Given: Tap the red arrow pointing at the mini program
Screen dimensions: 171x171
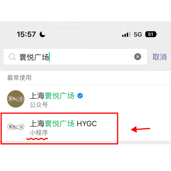Looking at the screenshot, I should tap(141, 129).
